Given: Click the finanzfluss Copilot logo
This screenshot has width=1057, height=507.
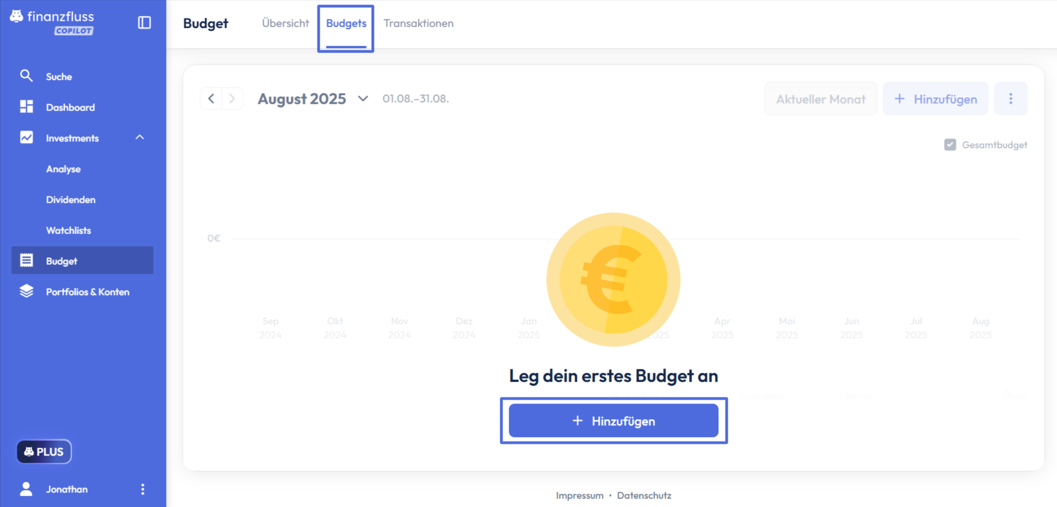Looking at the screenshot, I should tap(52, 22).
